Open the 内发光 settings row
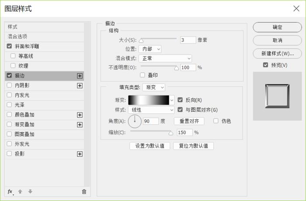This screenshot has height=201, width=306. (44, 95)
